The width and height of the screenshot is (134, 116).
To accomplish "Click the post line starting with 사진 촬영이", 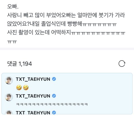I will pyautogui.click(x=66, y=32).
